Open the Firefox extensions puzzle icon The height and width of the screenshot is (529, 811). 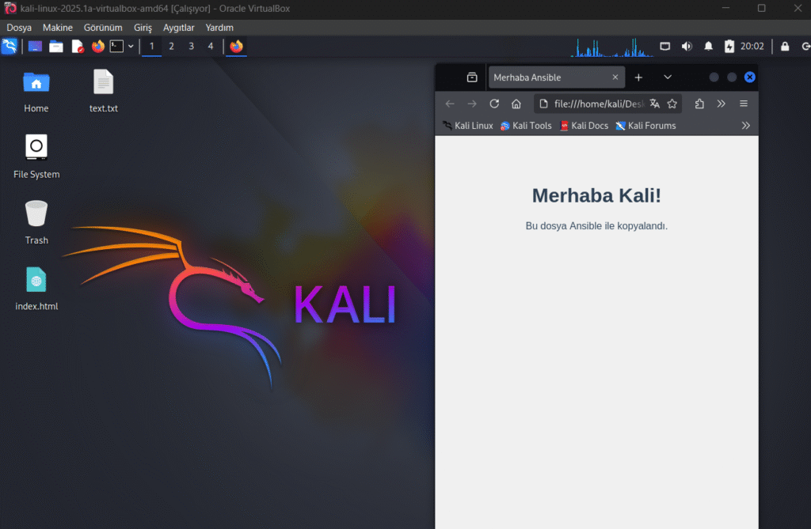point(699,104)
